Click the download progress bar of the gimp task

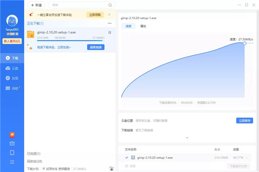pyautogui.click(x=70, y=41)
